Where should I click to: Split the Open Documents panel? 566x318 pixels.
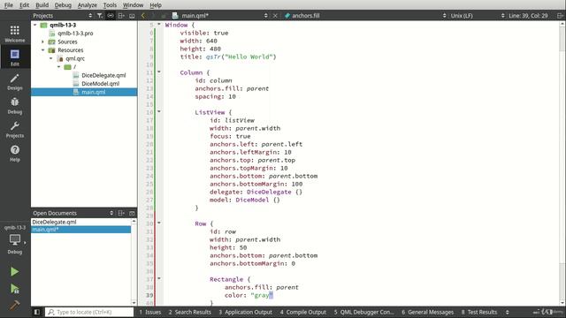pyautogui.click(x=121, y=213)
